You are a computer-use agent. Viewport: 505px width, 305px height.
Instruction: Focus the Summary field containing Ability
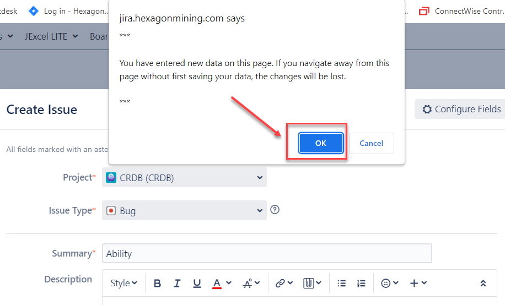click(x=267, y=253)
